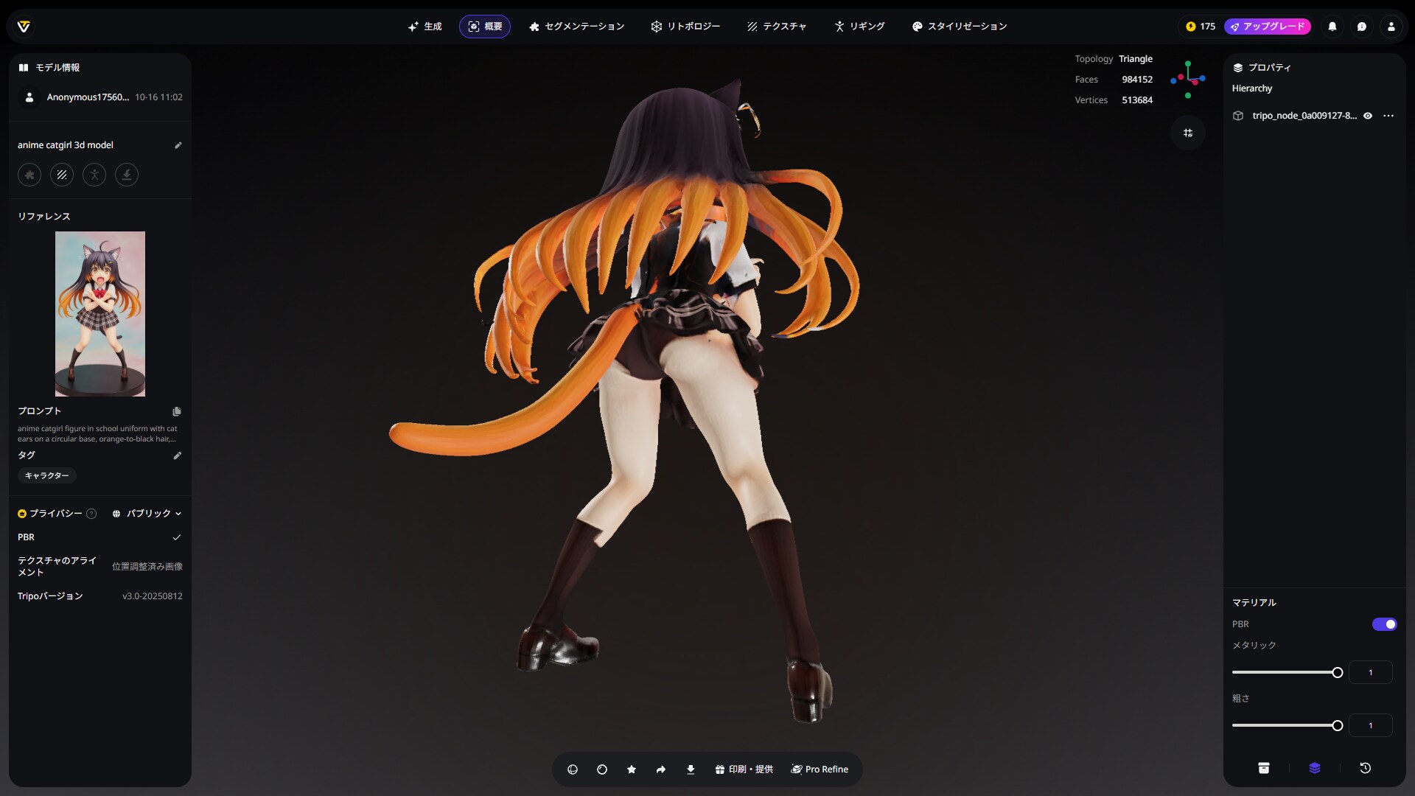Edit the model name with pencil icon
This screenshot has height=796, width=1415.
click(x=178, y=145)
